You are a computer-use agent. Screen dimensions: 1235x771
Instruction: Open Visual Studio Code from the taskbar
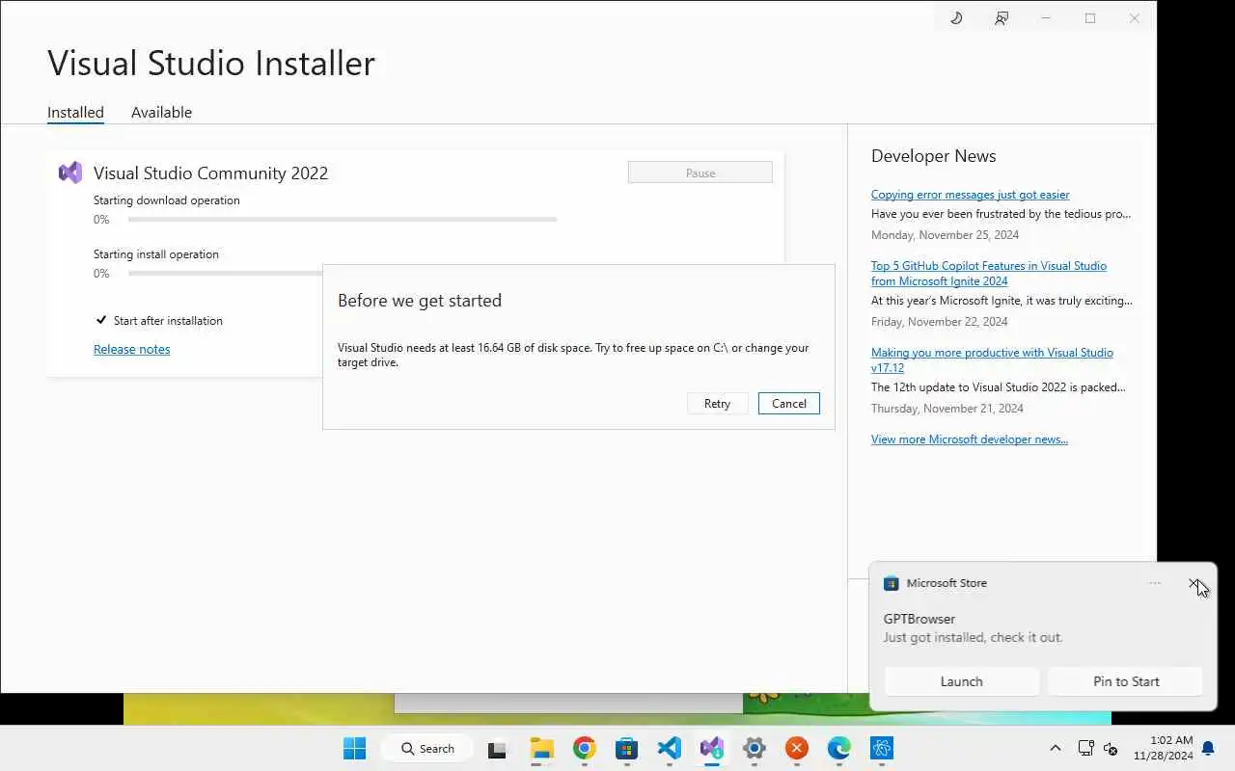669,748
